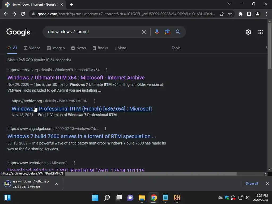Screen dimensions: 272x204
Task: Click the scroll down arrow of vertical scrollbar
Action: [270, 169]
